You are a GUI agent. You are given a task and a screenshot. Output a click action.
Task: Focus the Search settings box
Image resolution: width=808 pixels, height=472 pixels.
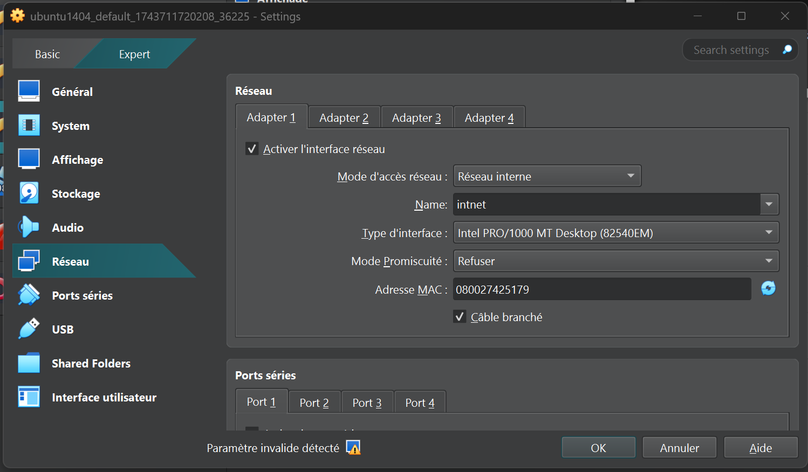(731, 50)
